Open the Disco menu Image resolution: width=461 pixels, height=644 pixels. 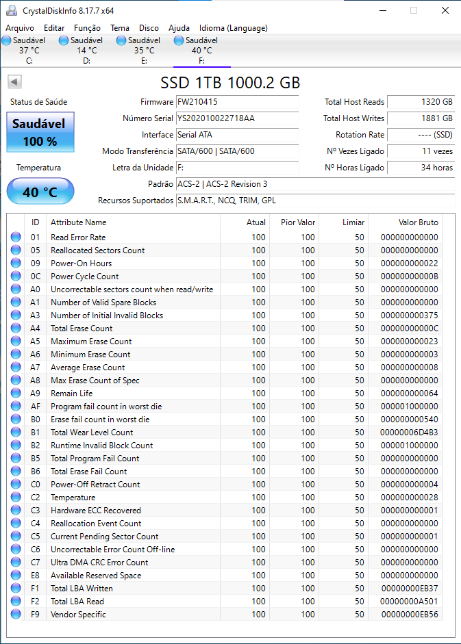click(149, 28)
